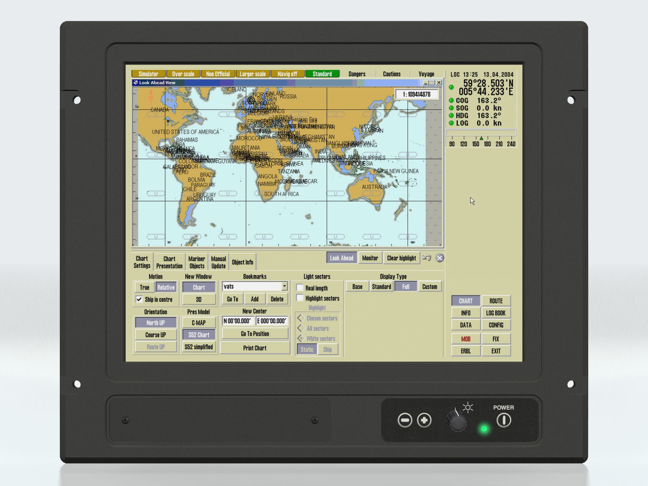Screen dimensions: 648x486
Task: Click the Look Ahead View window icon
Action: pos(136,83)
